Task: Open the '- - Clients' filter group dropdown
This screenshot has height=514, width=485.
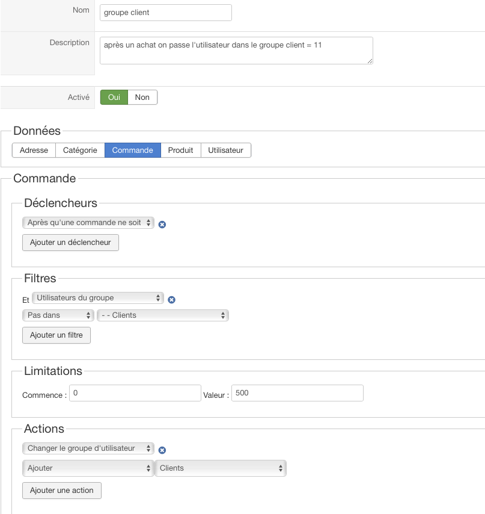Action: pyautogui.click(x=163, y=315)
